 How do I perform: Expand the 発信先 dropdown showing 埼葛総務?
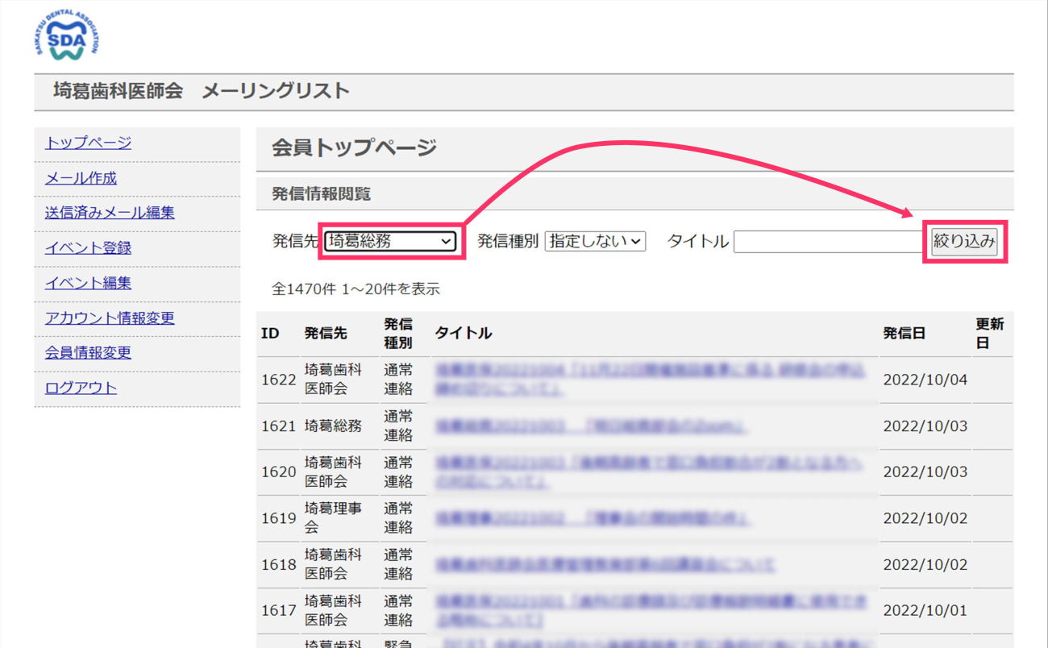391,241
